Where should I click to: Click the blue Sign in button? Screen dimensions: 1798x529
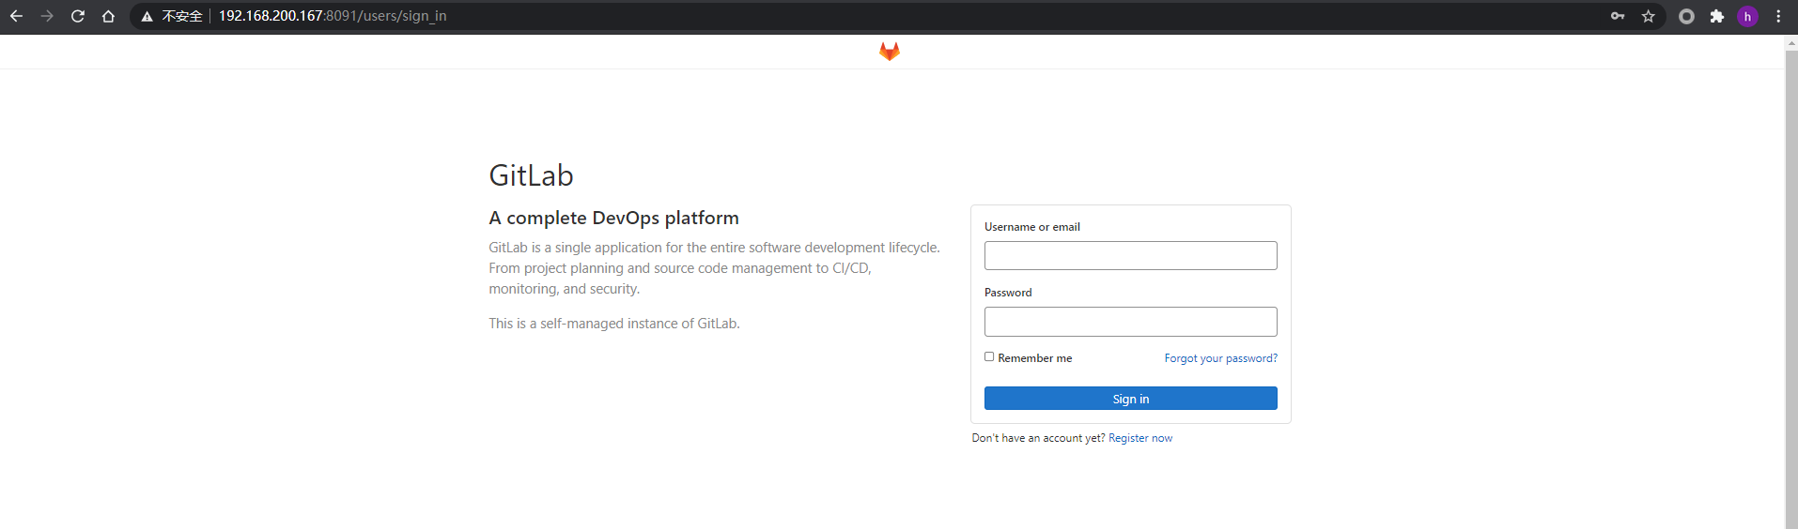click(x=1131, y=399)
